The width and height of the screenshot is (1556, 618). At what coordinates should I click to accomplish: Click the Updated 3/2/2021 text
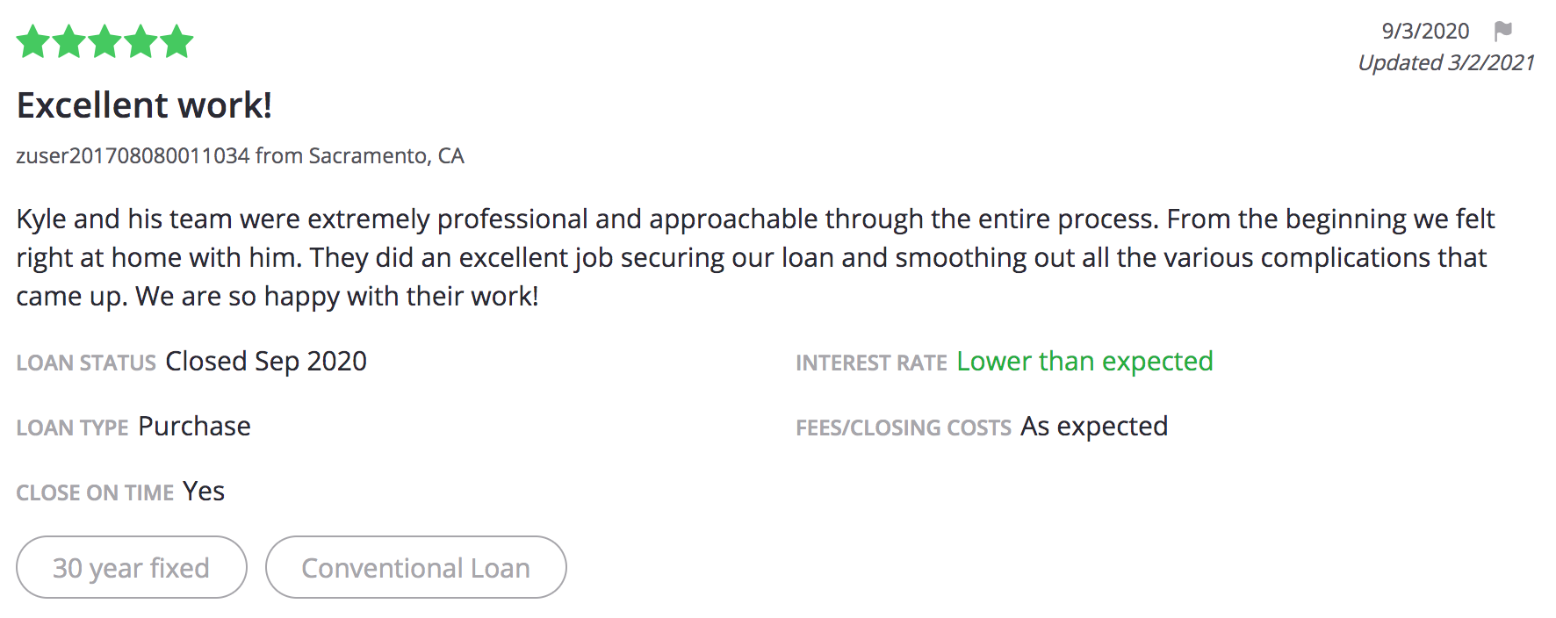(x=1446, y=63)
